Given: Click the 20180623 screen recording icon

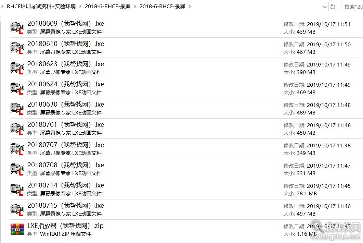Looking at the screenshot, I should 17,68.
